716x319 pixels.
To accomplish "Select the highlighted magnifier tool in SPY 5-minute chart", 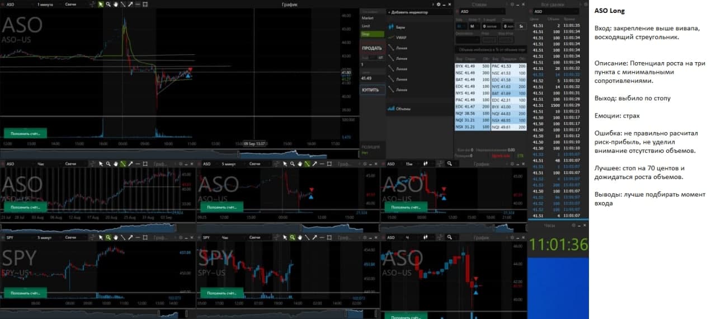I will click(109, 237).
